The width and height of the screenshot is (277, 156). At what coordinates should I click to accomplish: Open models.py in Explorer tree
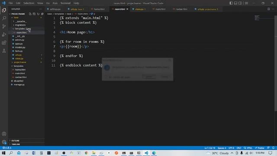pos(20,47)
